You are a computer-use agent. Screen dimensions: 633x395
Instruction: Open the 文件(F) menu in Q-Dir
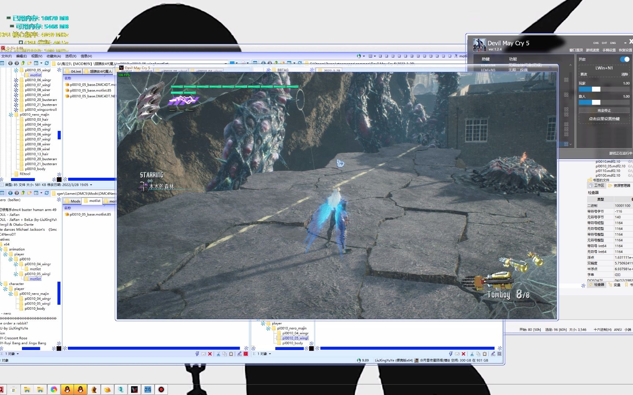[6, 56]
